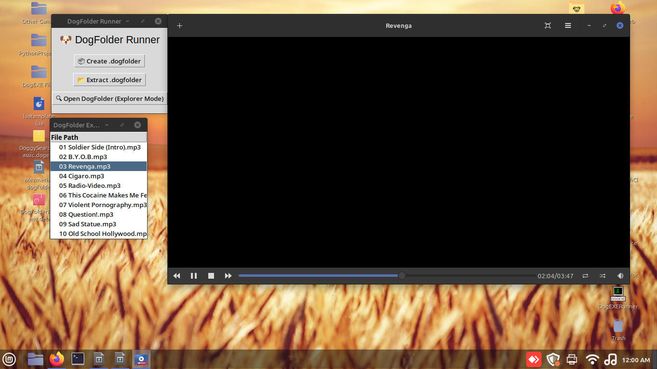Open the luatemplate.lua desktop file
The width and height of the screenshot is (657, 369).
pyautogui.click(x=39, y=111)
